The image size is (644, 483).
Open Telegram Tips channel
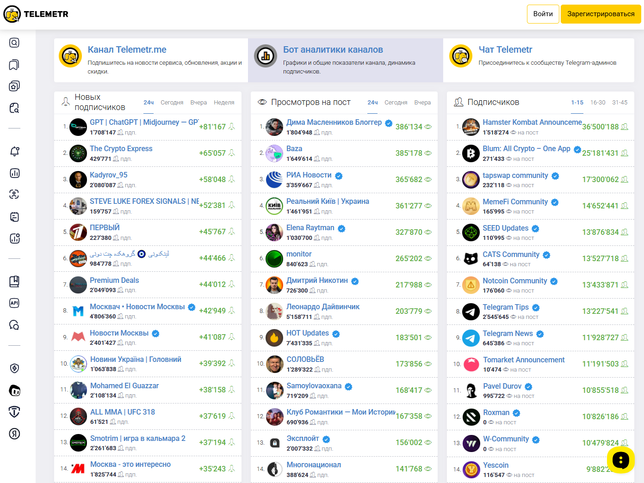click(x=506, y=307)
